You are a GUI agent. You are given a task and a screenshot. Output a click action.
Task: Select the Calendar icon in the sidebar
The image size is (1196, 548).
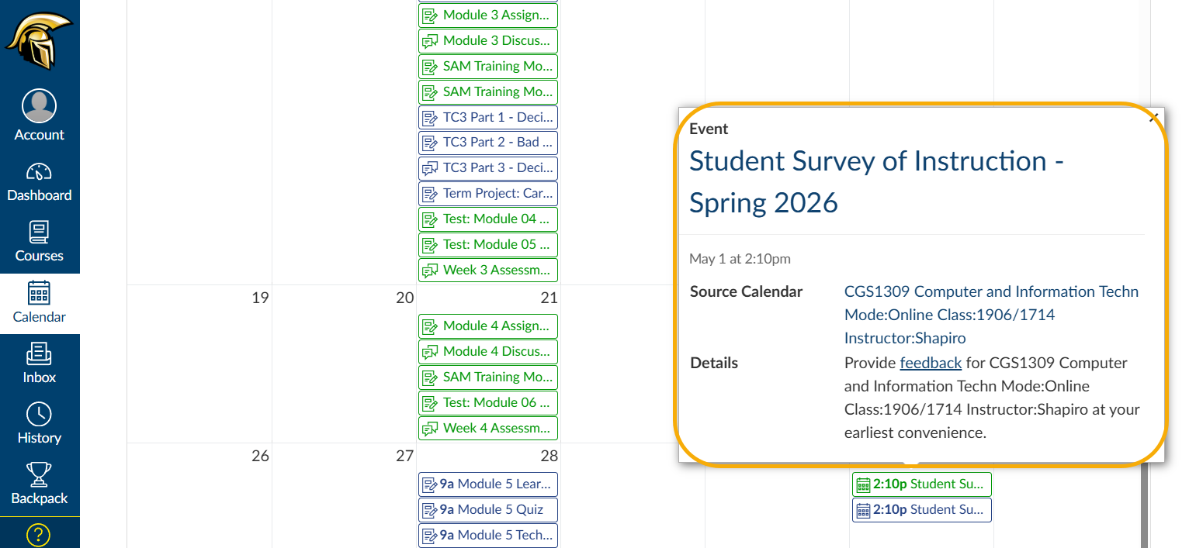(x=40, y=302)
